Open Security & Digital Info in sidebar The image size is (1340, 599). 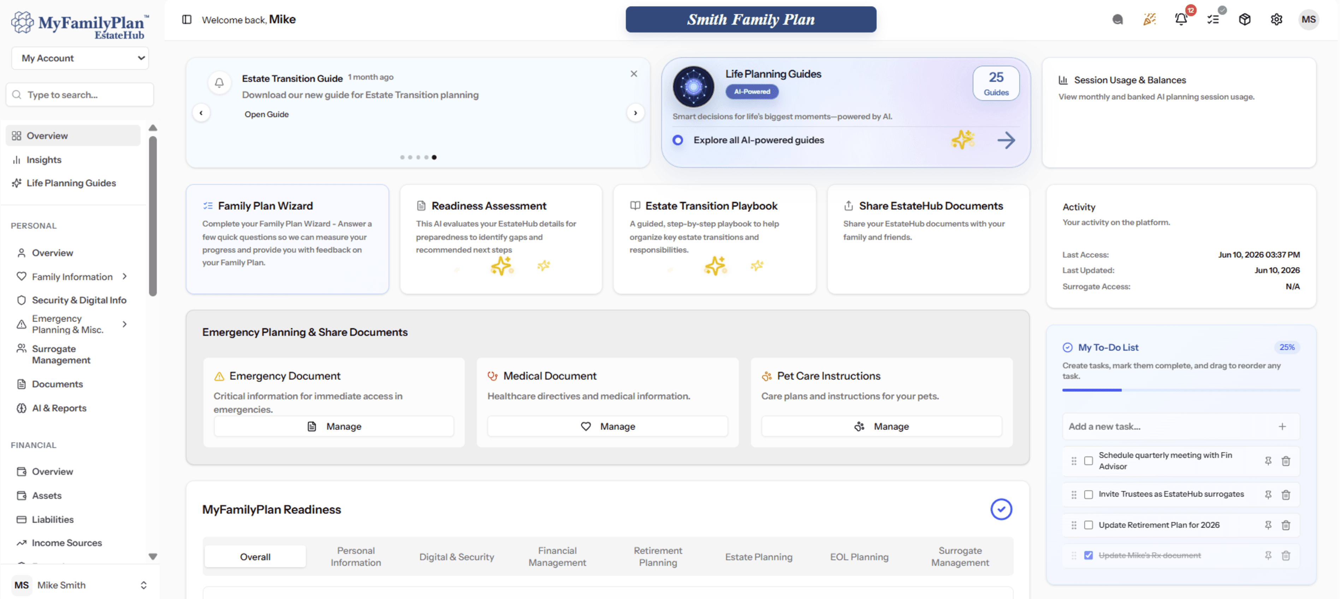coord(73,300)
